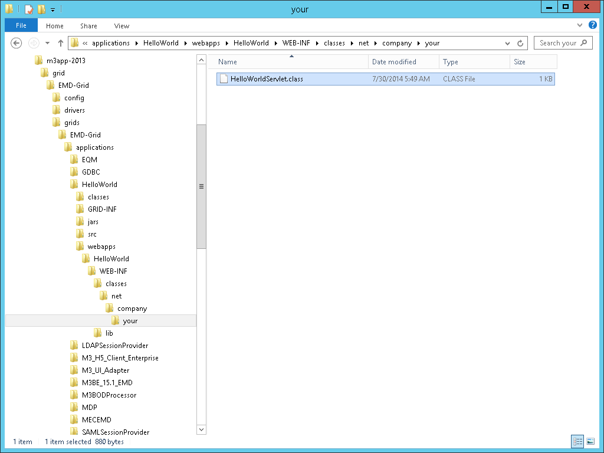Image resolution: width=604 pixels, height=453 pixels.
Task: Click the HelloWorldServlet.class file icon
Action: (223, 78)
